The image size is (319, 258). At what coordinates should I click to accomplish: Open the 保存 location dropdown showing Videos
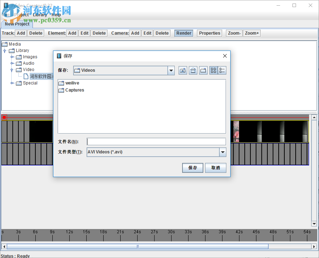(171, 70)
